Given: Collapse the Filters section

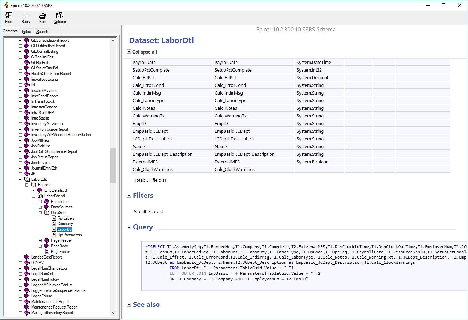Looking at the screenshot, I should coord(129,196).
